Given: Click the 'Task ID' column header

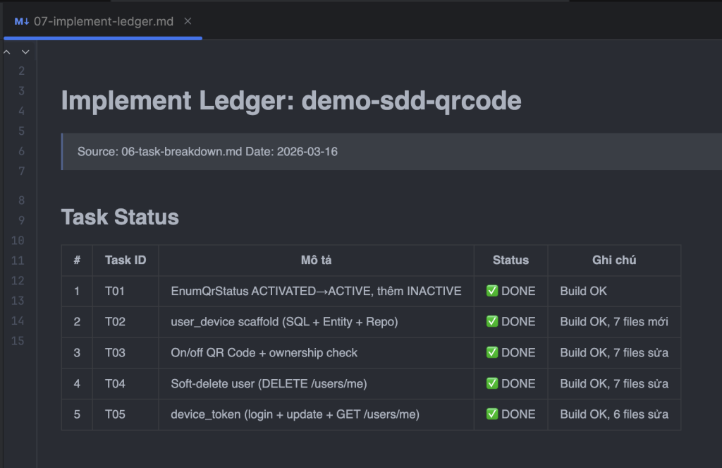Looking at the screenshot, I should (126, 260).
